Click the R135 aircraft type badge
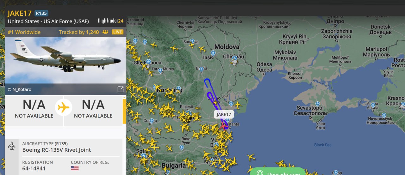The height and width of the screenshot is (175, 405). pyautogui.click(x=41, y=13)
